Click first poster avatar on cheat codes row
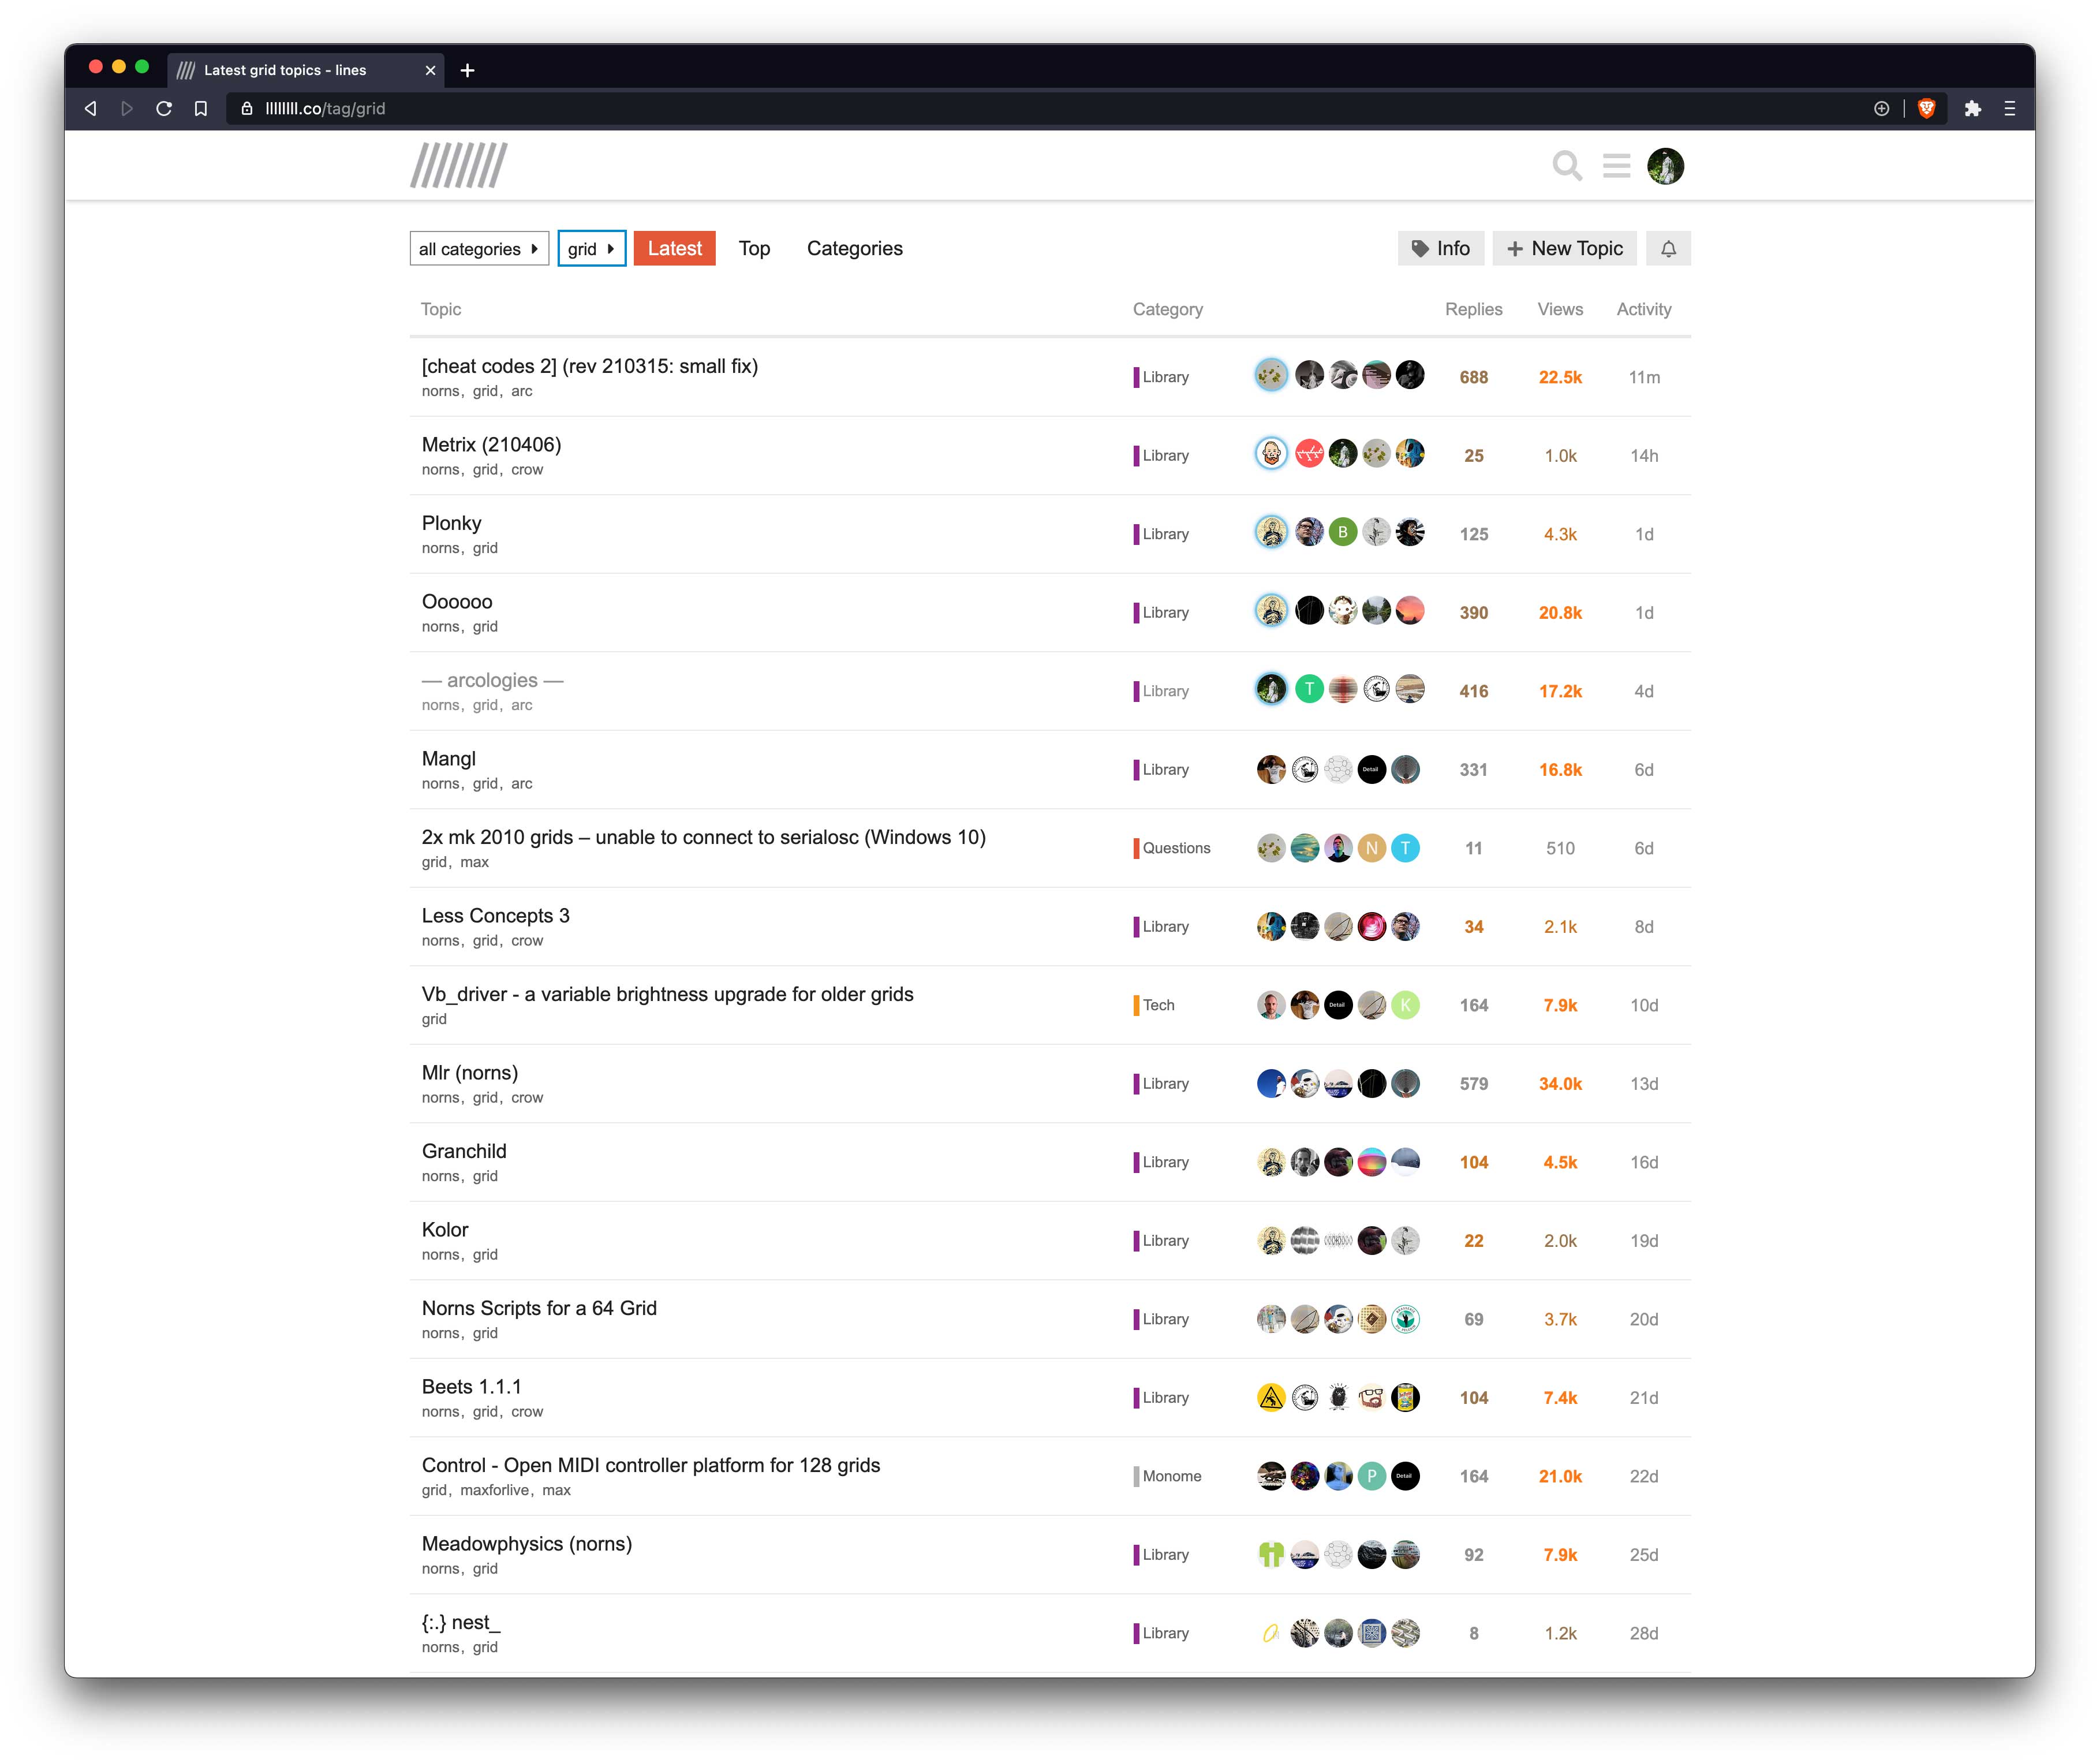 pos(1271,375)
